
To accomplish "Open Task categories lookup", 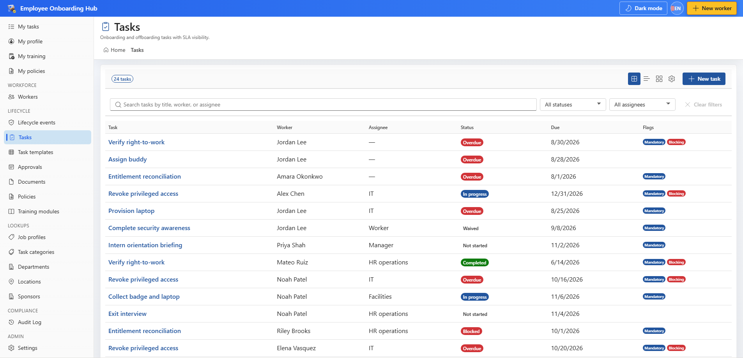I will tap(48, 252).
